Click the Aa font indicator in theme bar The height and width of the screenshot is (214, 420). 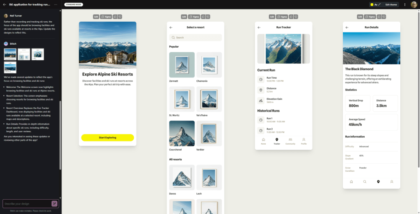point(376,5)
